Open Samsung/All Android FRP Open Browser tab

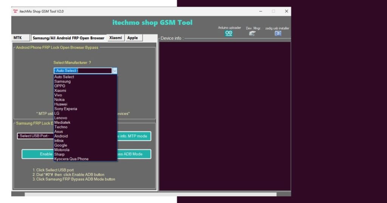68,38
